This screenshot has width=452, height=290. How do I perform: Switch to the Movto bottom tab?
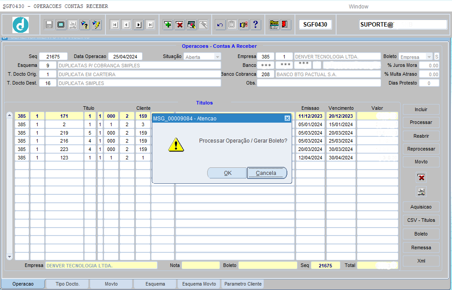[x=111, y=284]
